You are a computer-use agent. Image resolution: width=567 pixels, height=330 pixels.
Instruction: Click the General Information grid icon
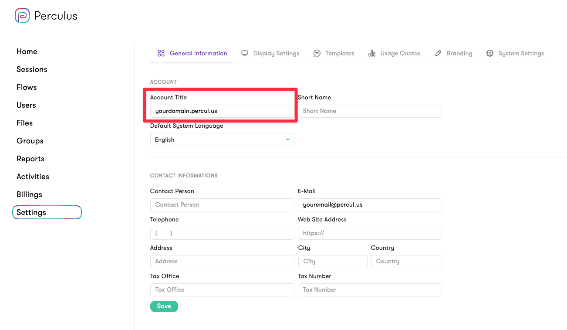coord(161,53)
